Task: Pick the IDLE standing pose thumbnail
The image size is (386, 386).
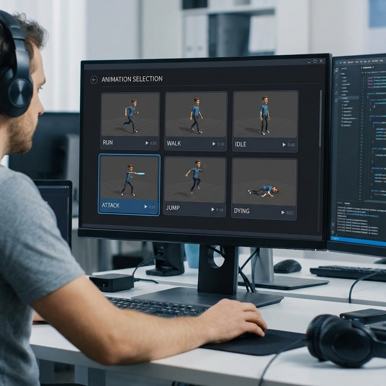Action: 265,115
